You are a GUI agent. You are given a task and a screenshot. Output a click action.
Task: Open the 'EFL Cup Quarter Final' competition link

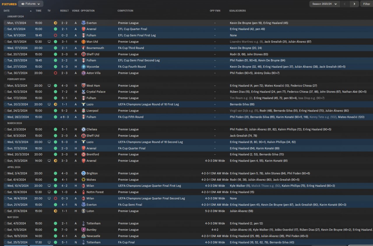coord(132,29)
